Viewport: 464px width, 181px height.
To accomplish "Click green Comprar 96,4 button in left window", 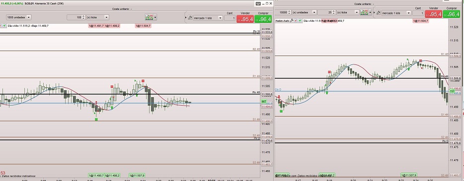I will tap(264, 18).
